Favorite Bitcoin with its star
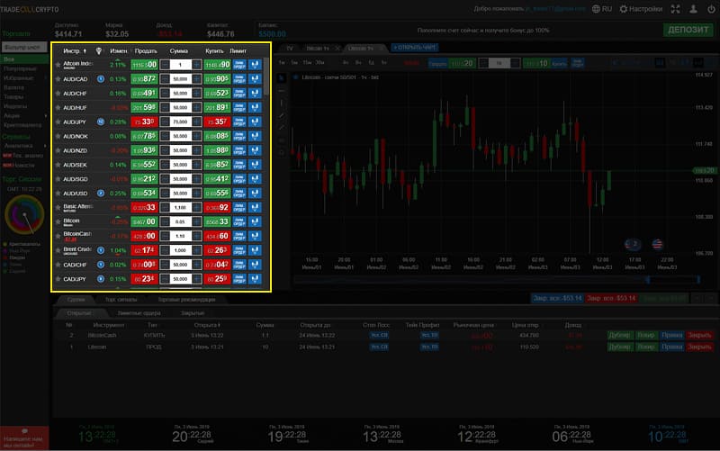The height and width of the screenshot is (451, 720). (x=58, y=221)
